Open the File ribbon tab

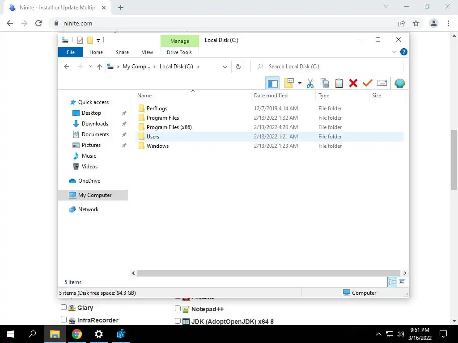pyautogui.click(x=71, y=52)
